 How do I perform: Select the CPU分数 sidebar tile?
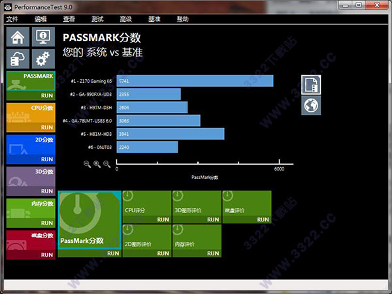pyautogui.click(x=31, y=113)
